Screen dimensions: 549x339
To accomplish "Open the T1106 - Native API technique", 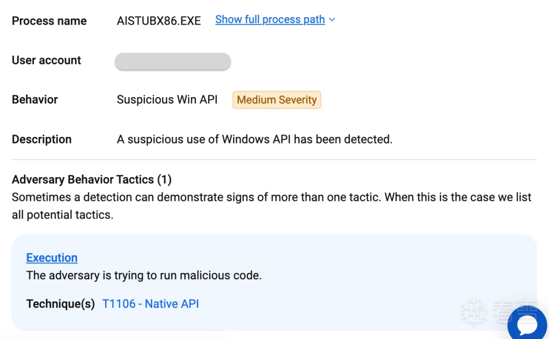I will click(x=150, y=304).
